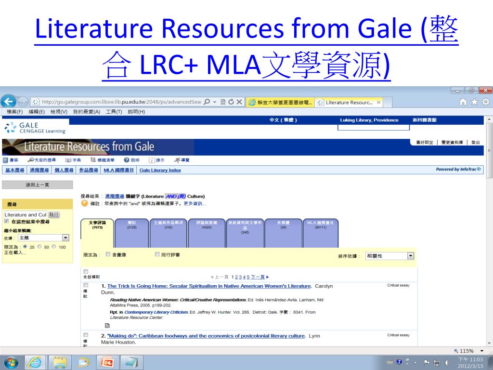
Task: Click the search magnifier in address bar
Action: click(x=207, y=102)
